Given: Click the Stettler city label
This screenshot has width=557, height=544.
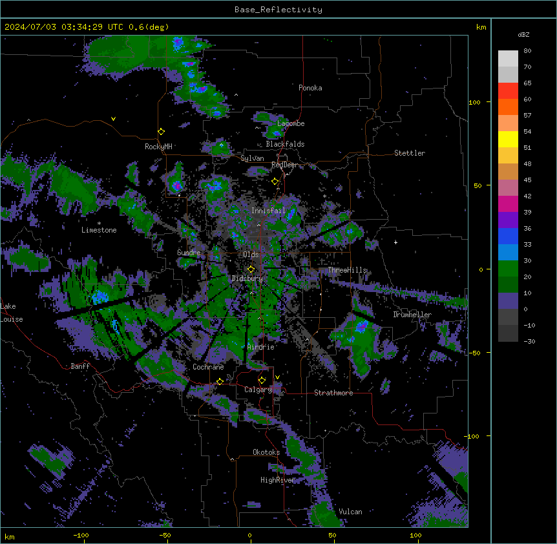Looking at the screenshot, I should [x=410, y=153].
